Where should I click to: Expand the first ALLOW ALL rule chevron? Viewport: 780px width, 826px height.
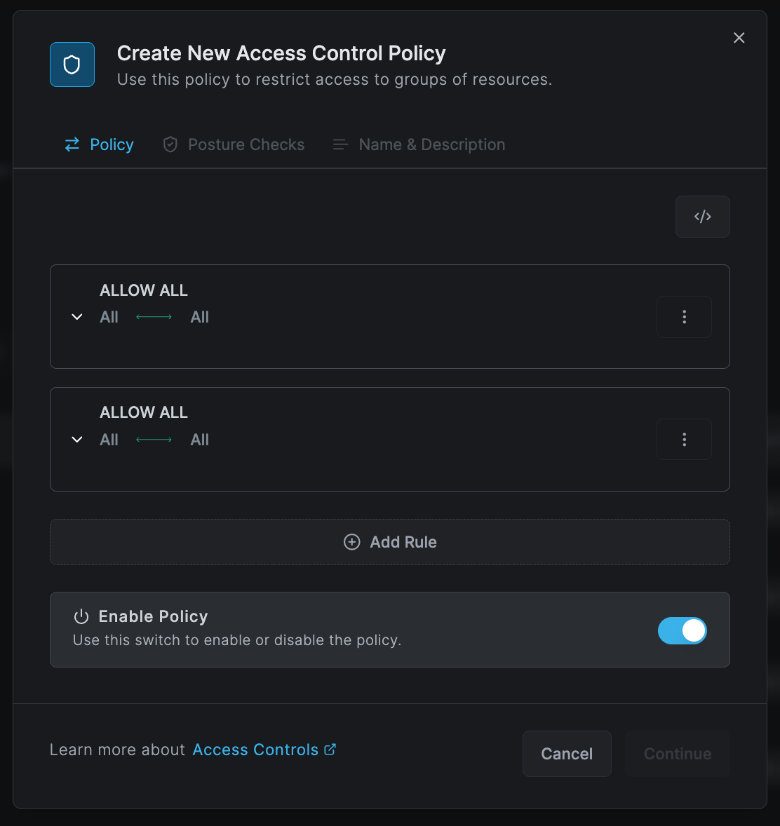click(x=77, y=317)
